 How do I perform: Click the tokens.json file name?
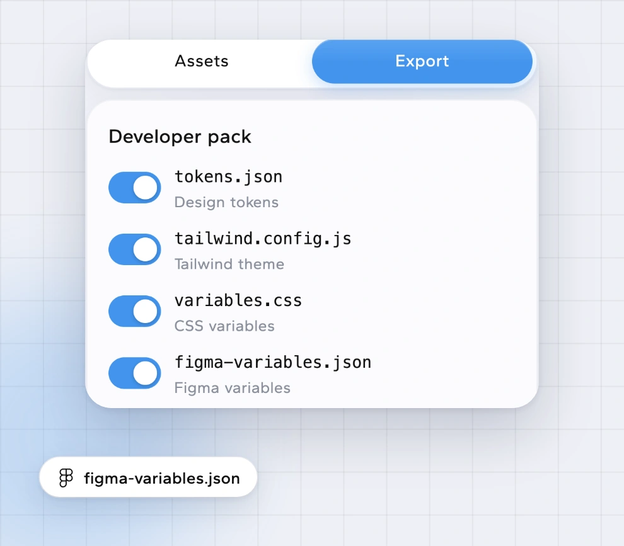(228, 177)
